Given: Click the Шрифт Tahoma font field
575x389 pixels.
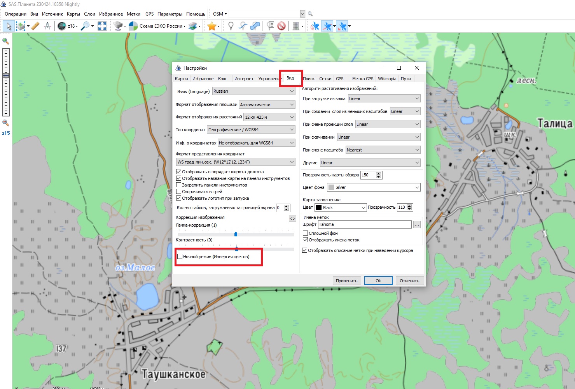Looking at the screenshot, I should coord(364,224).
